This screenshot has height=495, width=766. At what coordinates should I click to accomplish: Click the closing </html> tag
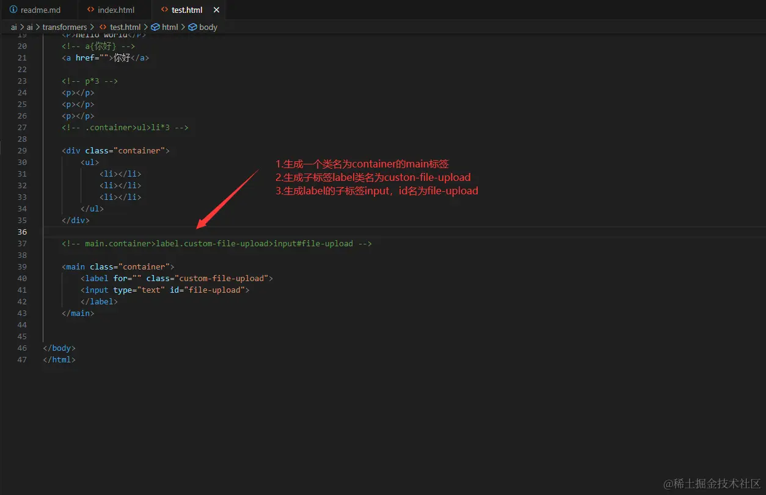click(x=59, y=359)
